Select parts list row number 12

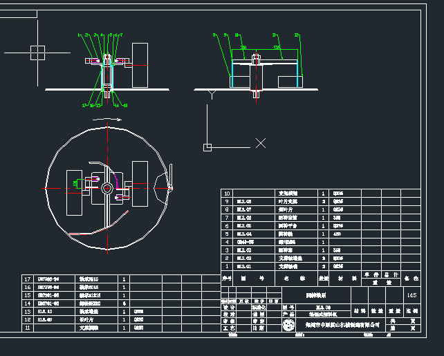click(121, 320)
